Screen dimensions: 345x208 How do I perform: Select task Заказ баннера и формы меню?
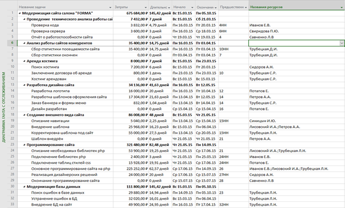59,103
